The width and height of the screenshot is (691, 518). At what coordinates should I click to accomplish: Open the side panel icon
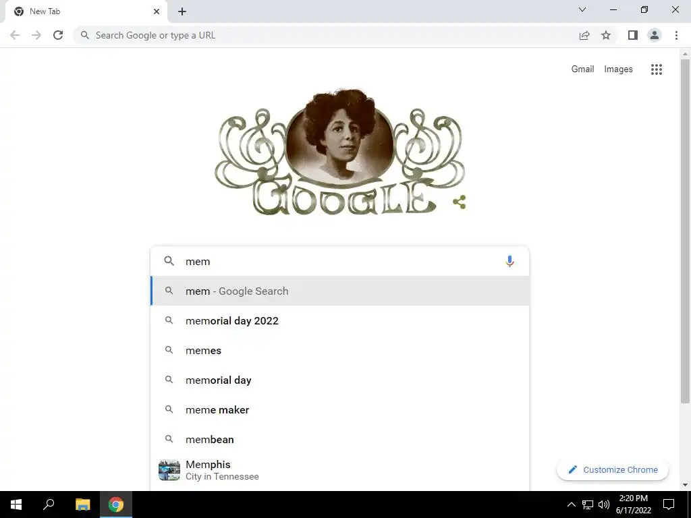(x=633, y=35)
